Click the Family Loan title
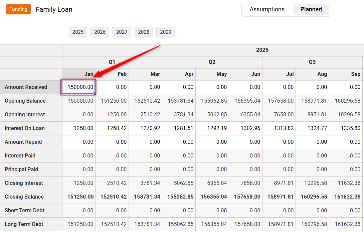This screenshot has height=232, width=364. point(54,9)
